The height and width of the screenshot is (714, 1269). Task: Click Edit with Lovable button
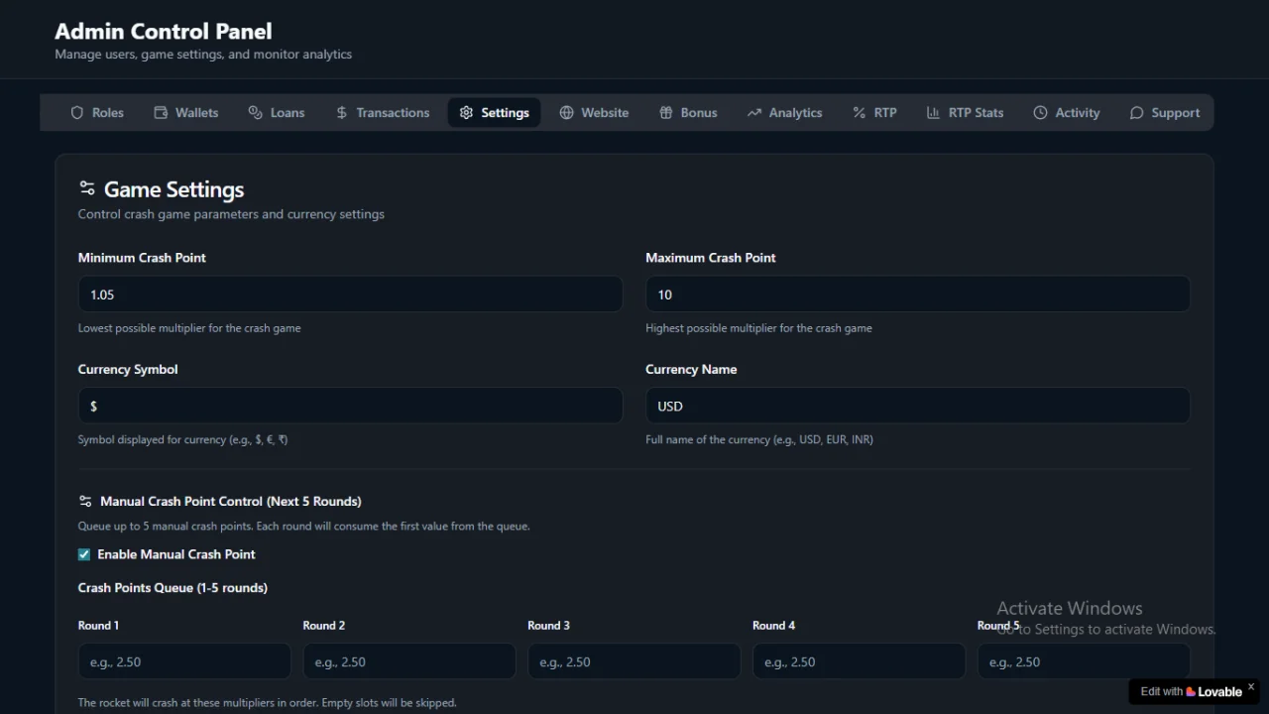pos(1191,691)
